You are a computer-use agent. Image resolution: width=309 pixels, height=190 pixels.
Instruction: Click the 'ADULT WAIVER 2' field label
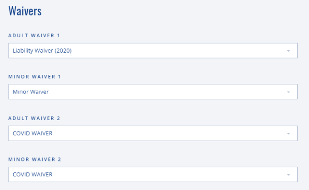(x=35, y=118)
